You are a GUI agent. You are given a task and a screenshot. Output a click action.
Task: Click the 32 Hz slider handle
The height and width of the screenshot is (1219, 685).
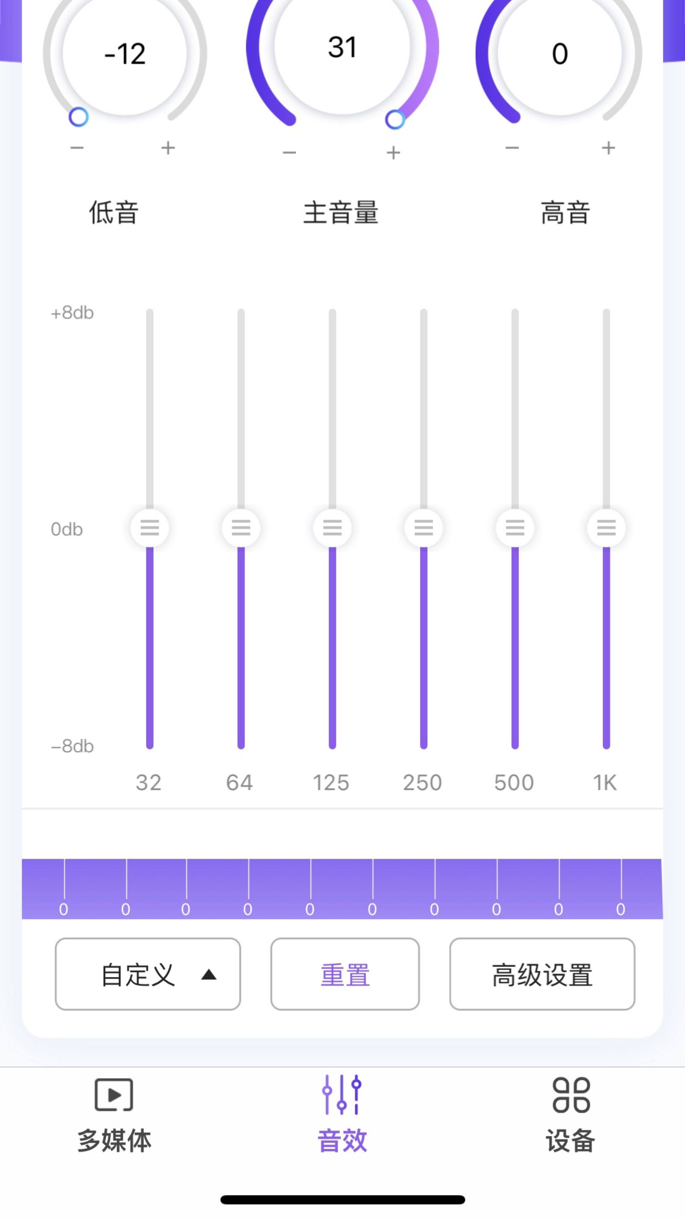(149, 528)
